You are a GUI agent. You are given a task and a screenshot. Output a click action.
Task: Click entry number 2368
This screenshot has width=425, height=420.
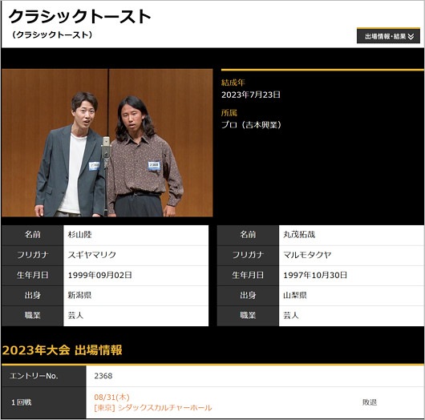click(x=103, y=376)
